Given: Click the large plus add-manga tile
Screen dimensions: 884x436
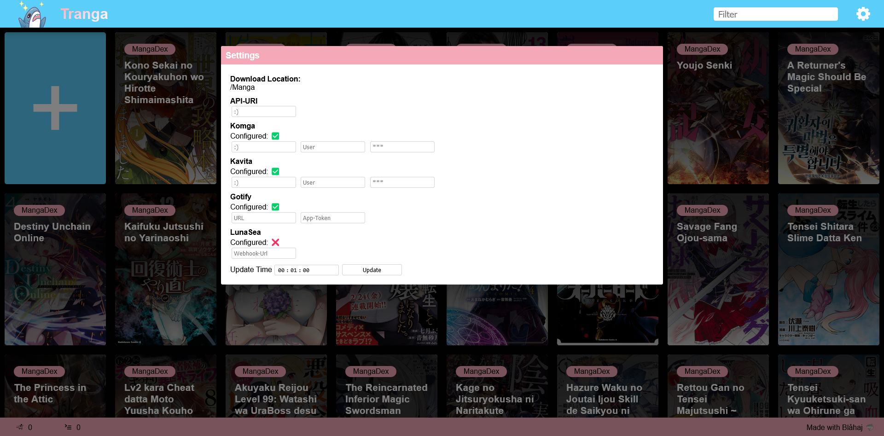Looking at the screenshot, I should 55,108.
